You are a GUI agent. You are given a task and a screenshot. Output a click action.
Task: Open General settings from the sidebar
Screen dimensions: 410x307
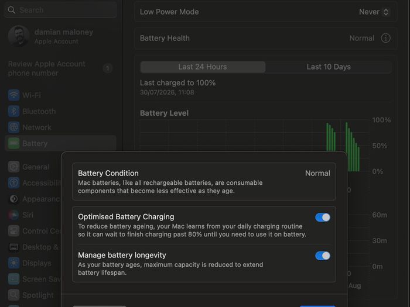[x=33, y=167]
